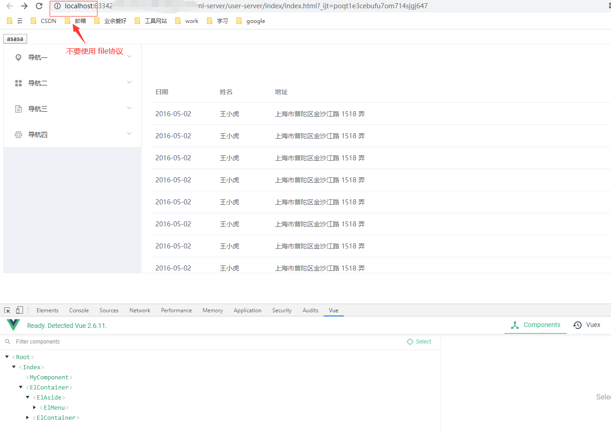Expand the nested ElContainer node arrow
Image resolution: width=611 pixels, height=434 pixels.
tap(28, 417)
